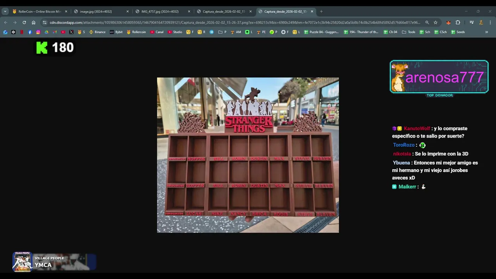
Task: Open the Chrome three-dot menu
Action: pyautogui.click(x=490, y=22)
